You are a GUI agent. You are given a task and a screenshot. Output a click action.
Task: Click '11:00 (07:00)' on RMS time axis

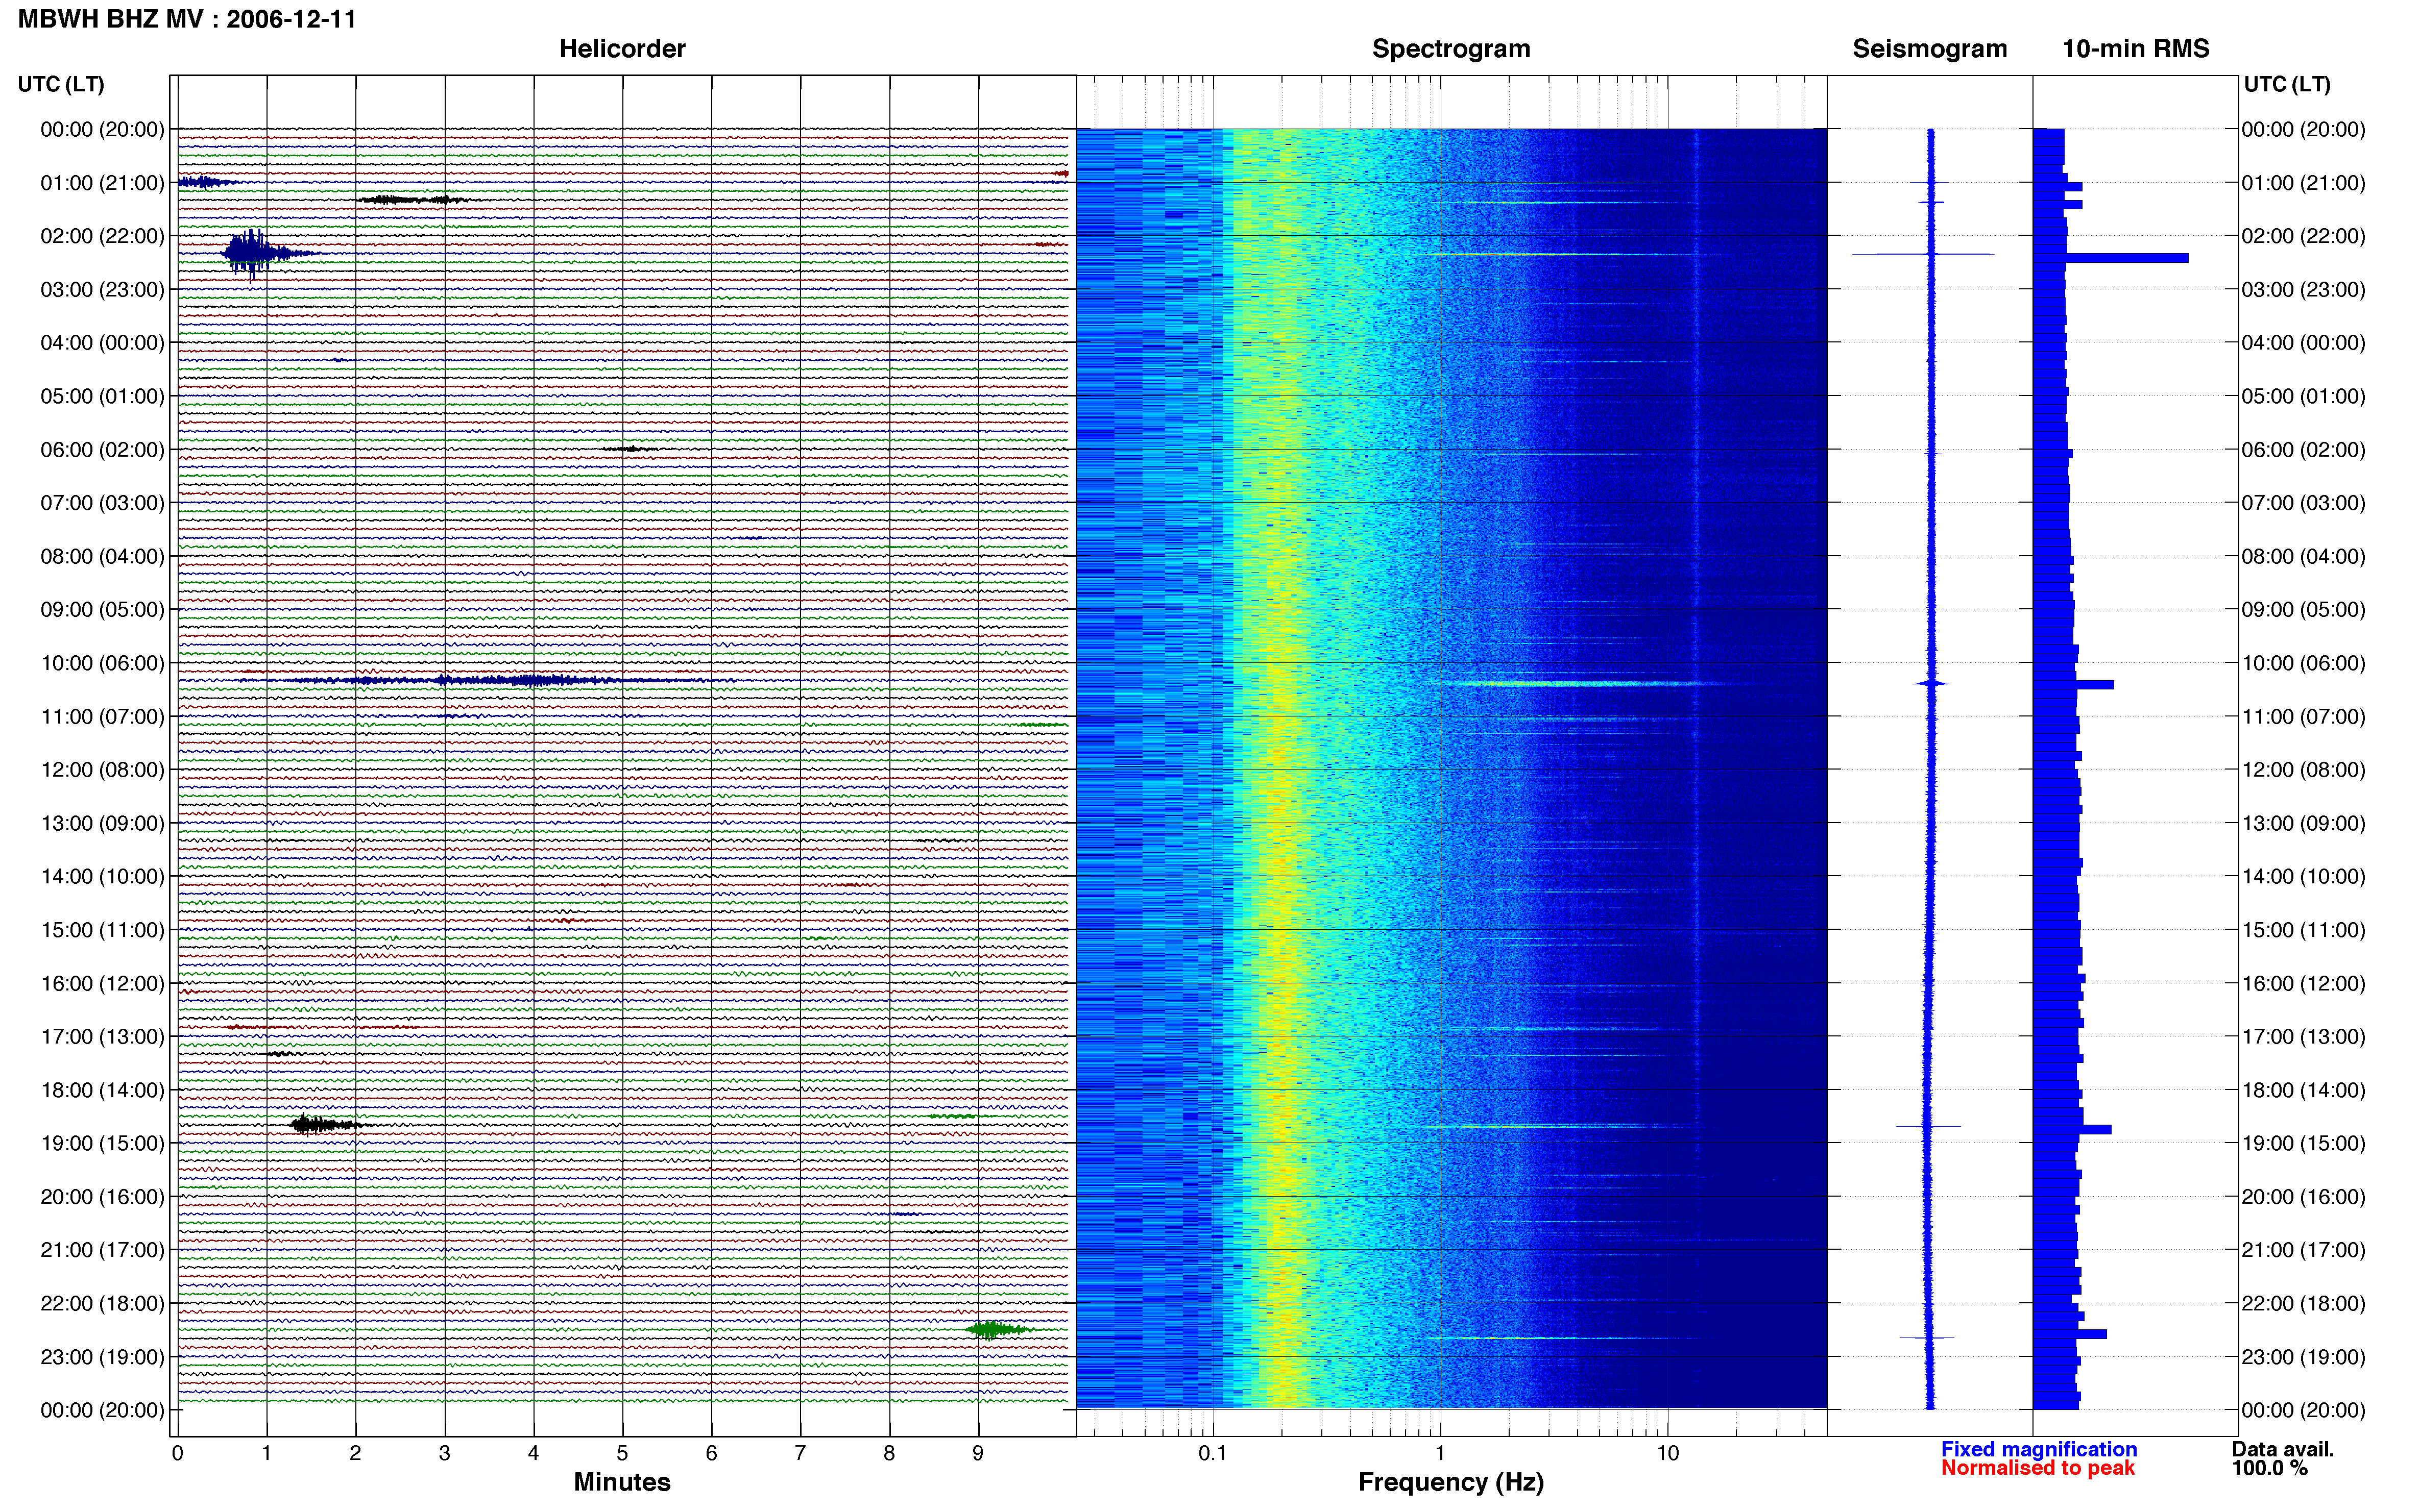[2303, 716]
